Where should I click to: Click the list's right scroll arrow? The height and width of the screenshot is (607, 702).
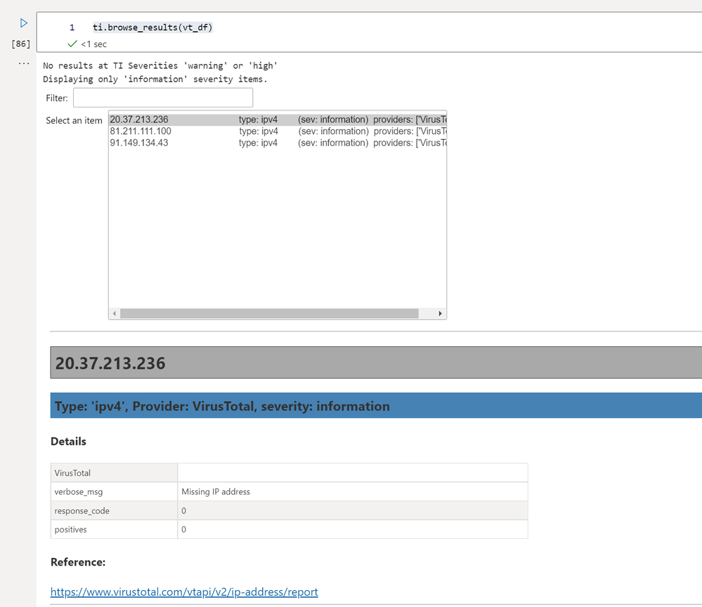click(440, 313)
